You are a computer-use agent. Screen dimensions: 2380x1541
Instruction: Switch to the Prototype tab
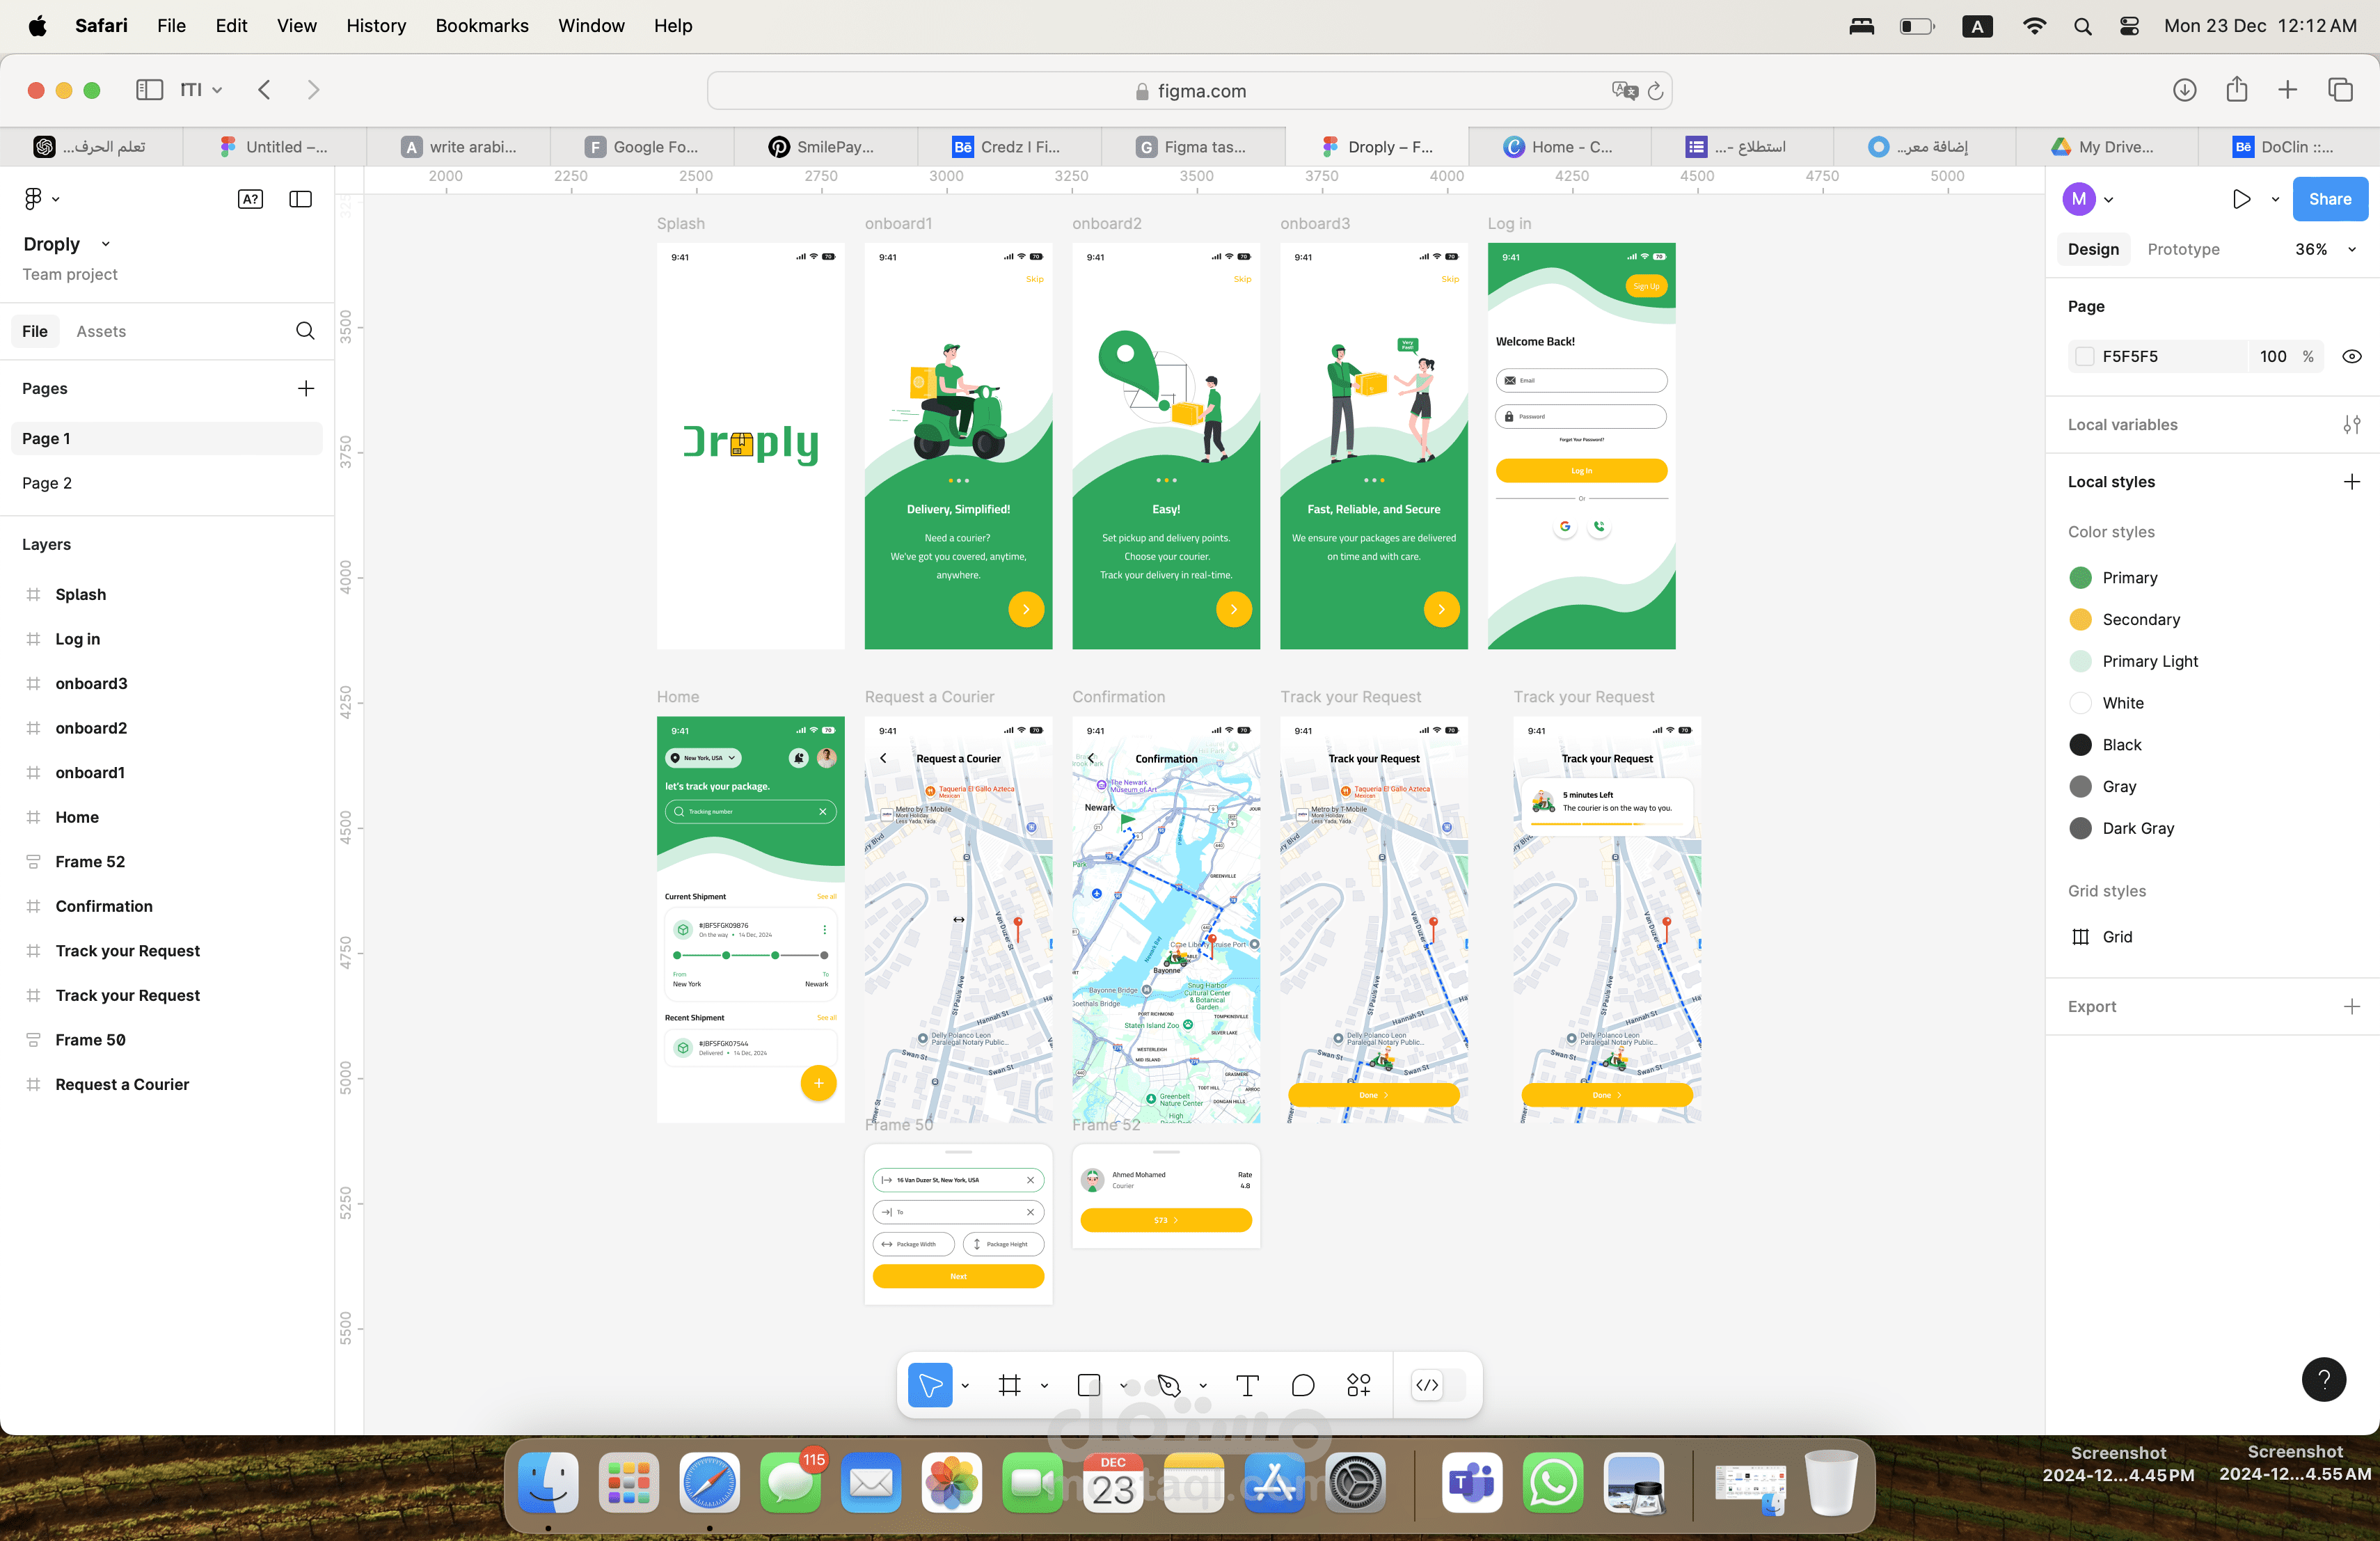click(x=2183, y=249)
